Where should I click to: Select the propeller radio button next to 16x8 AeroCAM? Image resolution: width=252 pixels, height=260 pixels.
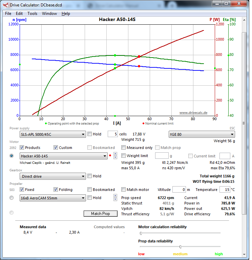12,198
